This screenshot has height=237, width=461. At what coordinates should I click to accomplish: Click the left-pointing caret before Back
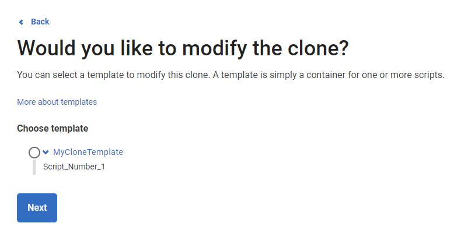22,22
